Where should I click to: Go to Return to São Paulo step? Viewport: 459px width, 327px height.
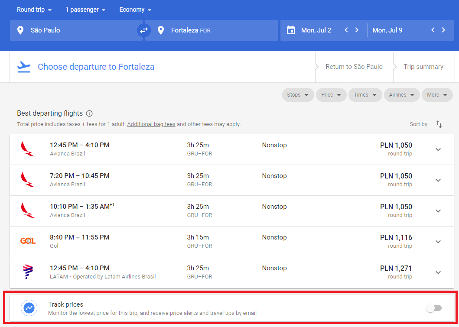click(354, 67)
